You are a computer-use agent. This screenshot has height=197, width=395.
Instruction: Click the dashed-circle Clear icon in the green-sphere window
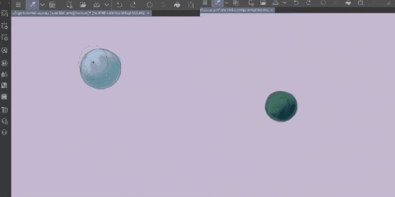pos(323,2)
